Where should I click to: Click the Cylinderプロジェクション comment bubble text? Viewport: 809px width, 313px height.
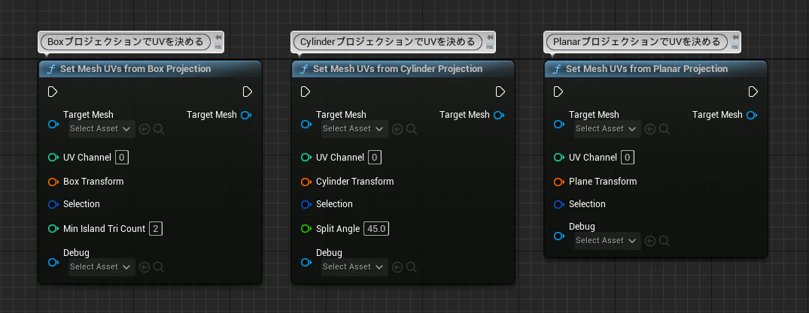tap(388, 42)
